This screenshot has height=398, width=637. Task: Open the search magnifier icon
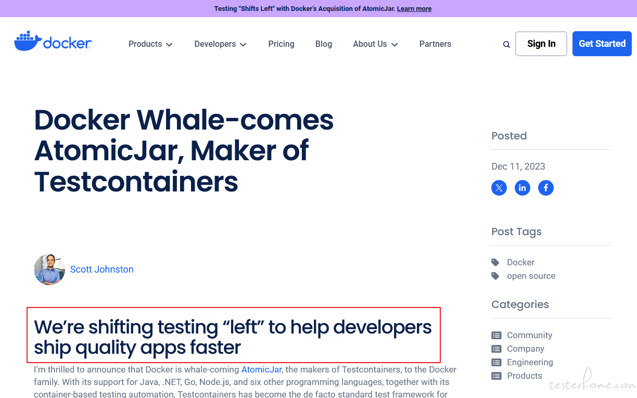tap(506, 44)
